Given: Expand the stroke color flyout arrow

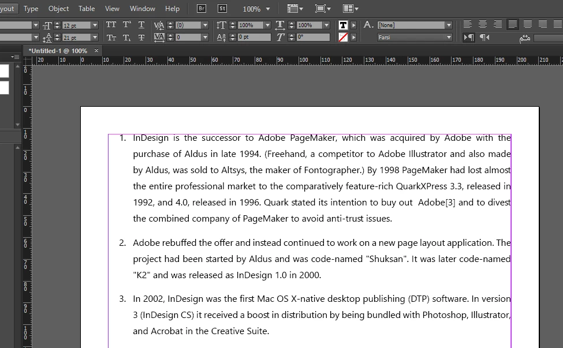Looking at the screenshot, I should tap(353, 38).
